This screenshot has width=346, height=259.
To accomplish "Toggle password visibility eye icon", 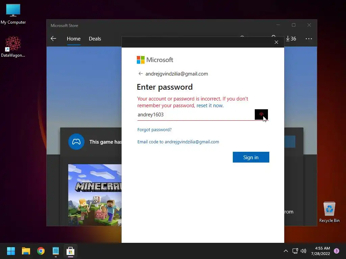I will [261, 114].
